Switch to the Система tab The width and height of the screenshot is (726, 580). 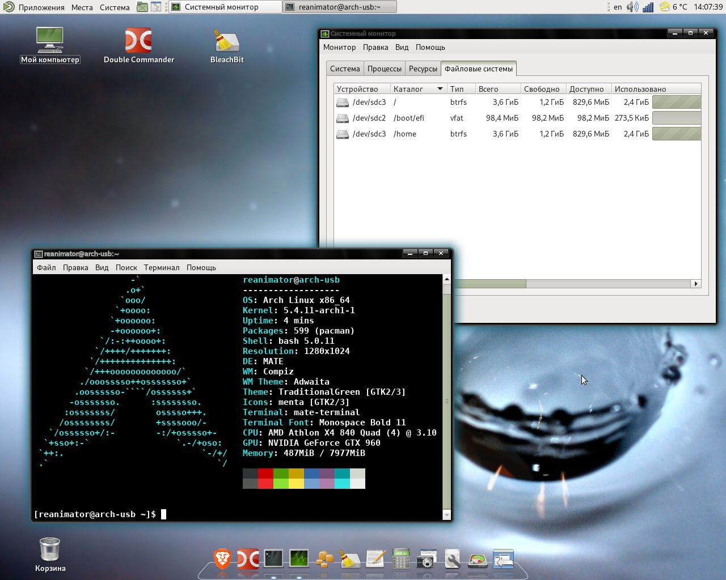345,69
